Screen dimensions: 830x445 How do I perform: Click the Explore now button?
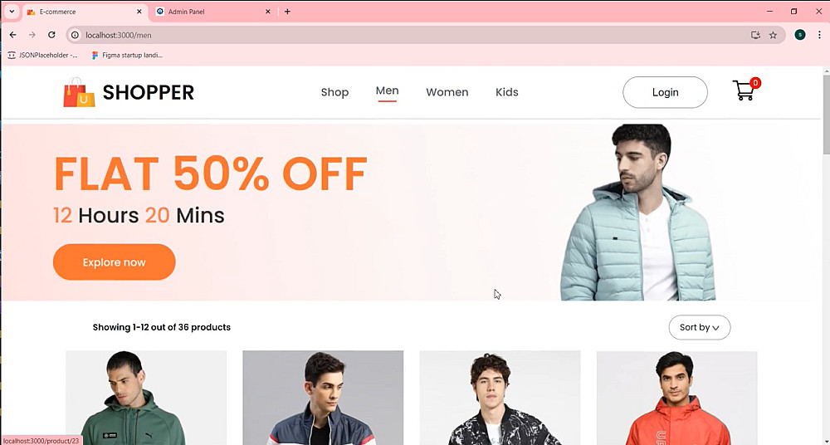coord(115,262)
